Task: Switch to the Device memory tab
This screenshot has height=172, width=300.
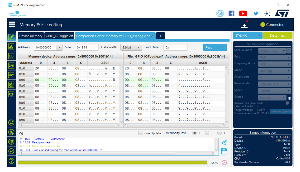Action: pyautogui.click(x=31, y=36)
